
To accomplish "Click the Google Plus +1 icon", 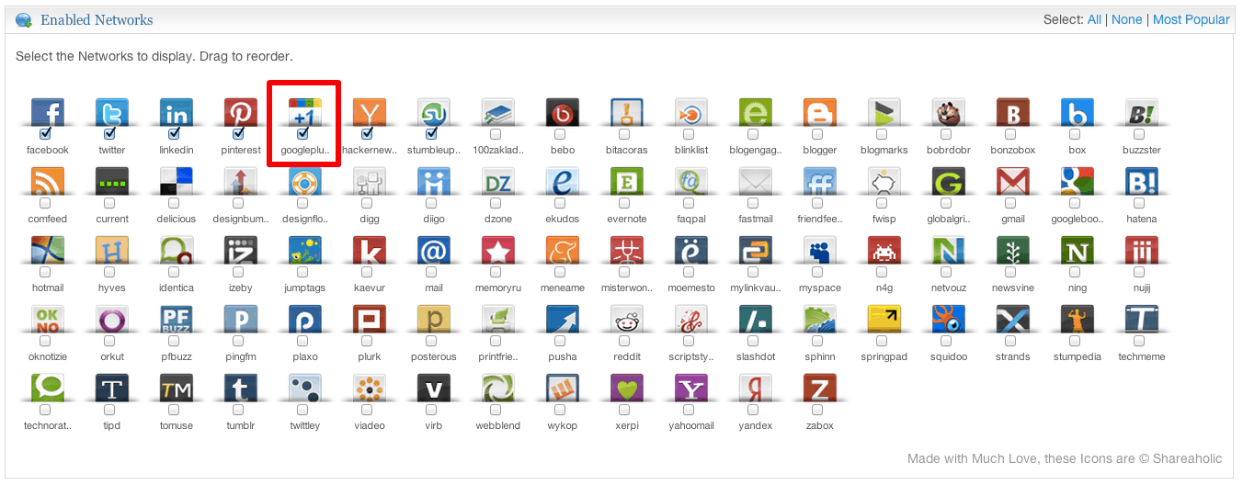I will pyautogui.click(x=305, y=114).
